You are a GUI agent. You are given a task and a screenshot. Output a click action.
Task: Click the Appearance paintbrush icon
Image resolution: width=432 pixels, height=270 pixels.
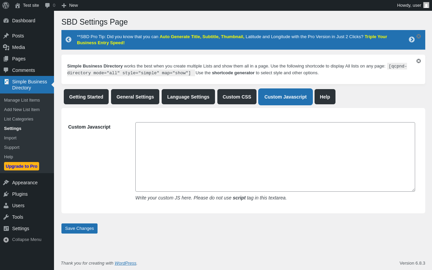click(6, 183)
